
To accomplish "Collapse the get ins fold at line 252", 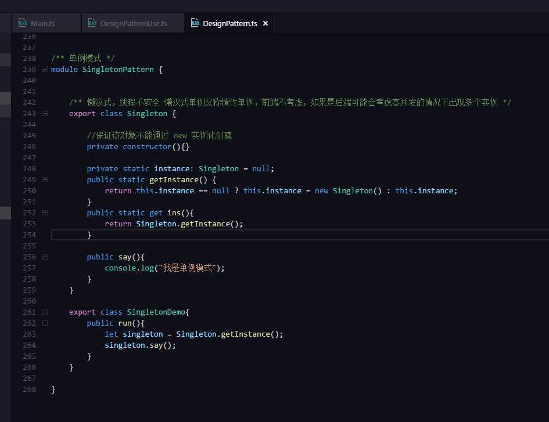I will point(45,212).
